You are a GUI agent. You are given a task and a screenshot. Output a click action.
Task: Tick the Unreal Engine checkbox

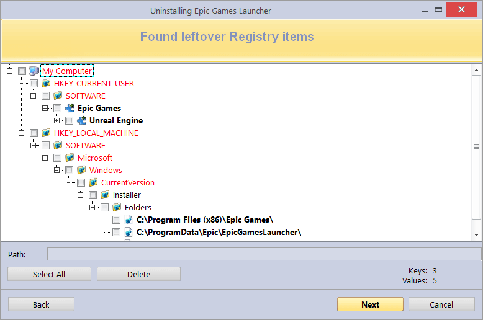(x=70, y=120)
